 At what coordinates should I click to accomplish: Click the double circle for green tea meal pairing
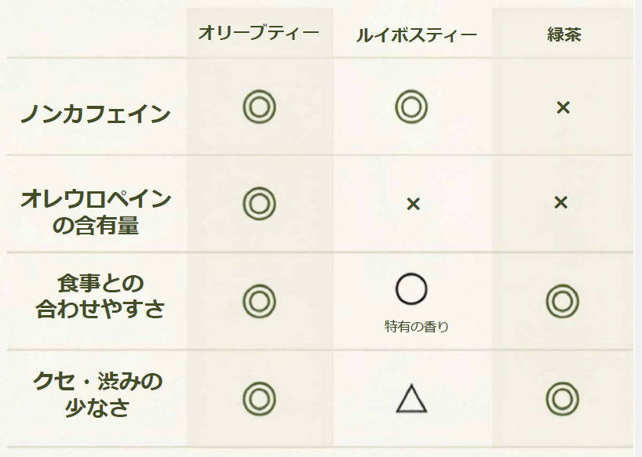[563, 301]
